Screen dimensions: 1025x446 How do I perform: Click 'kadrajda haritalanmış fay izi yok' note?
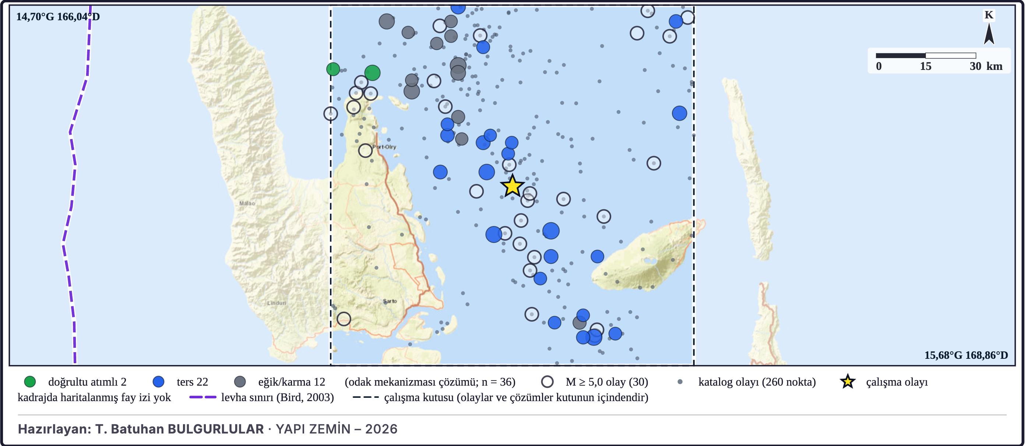[94, 397]
